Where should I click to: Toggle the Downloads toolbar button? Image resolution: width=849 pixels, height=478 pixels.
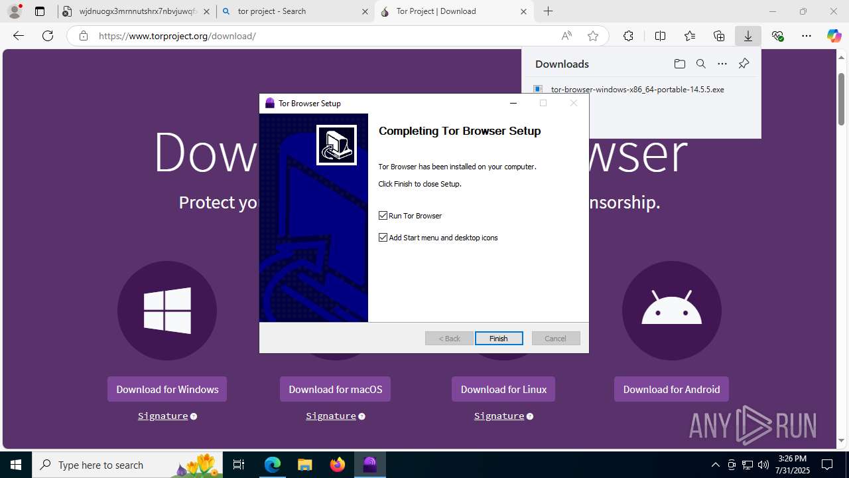click(x=748, y=36)
